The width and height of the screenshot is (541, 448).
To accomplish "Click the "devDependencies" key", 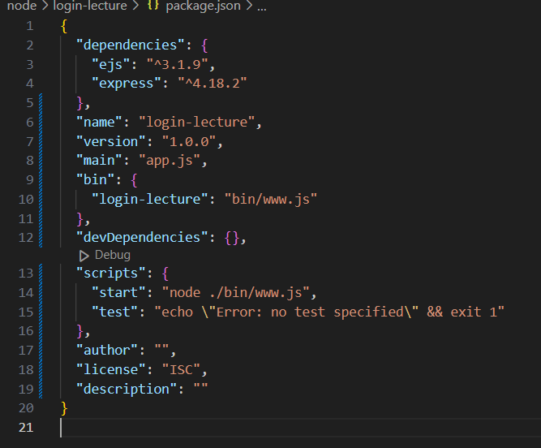I will (142, 238).
